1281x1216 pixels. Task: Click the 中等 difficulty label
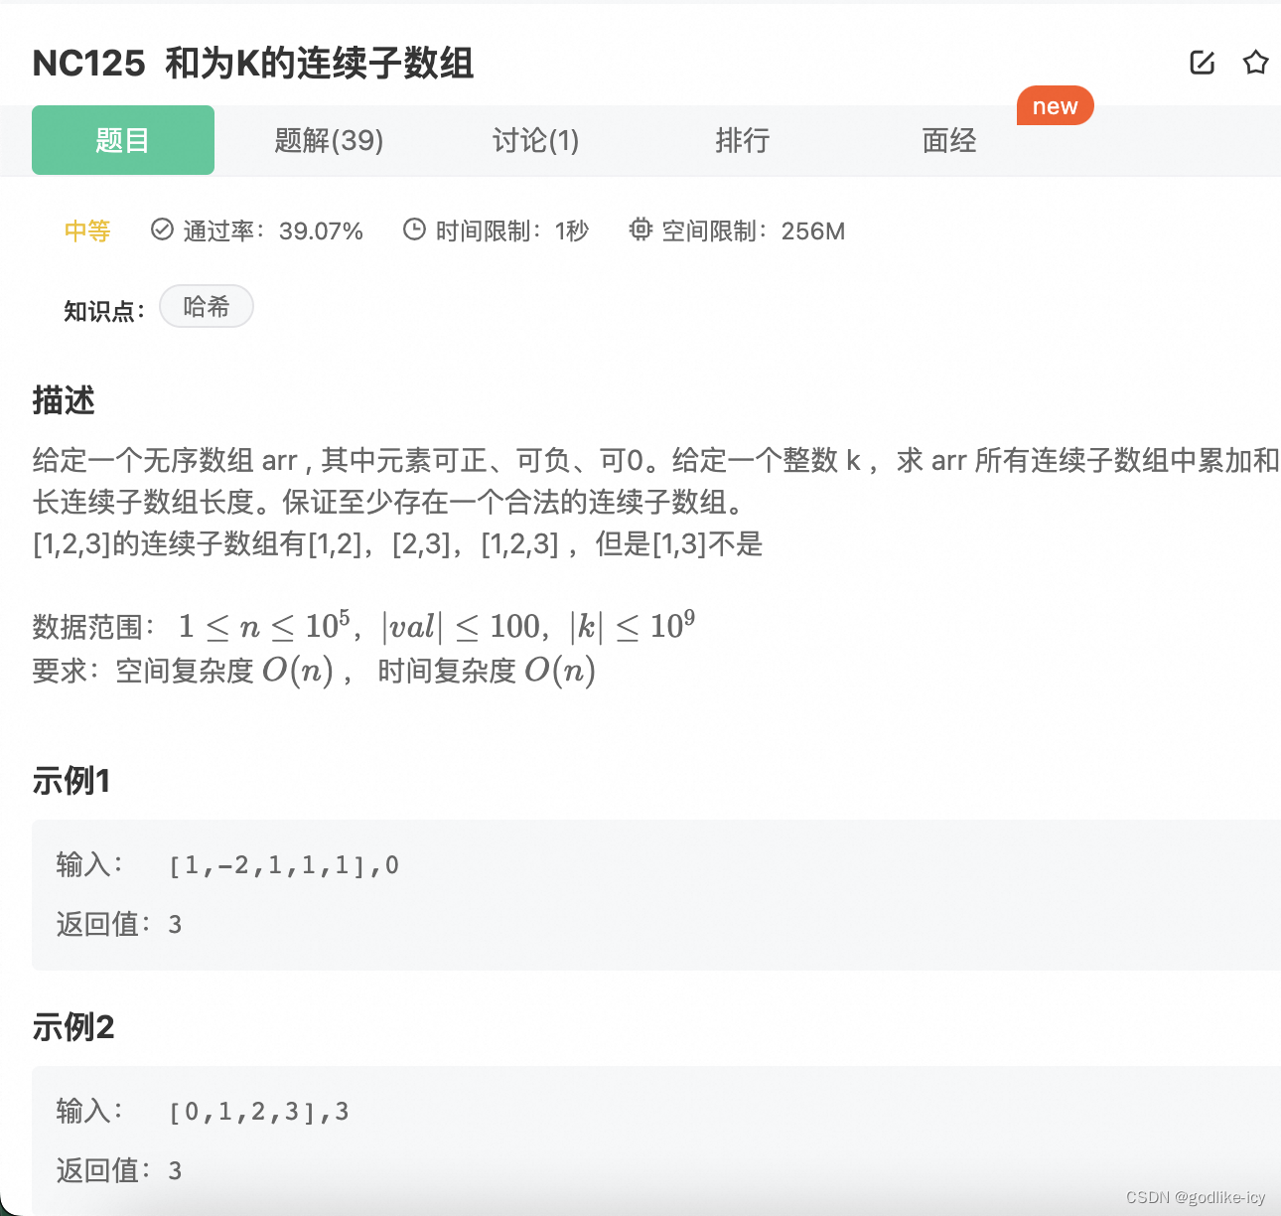(87, 230)
